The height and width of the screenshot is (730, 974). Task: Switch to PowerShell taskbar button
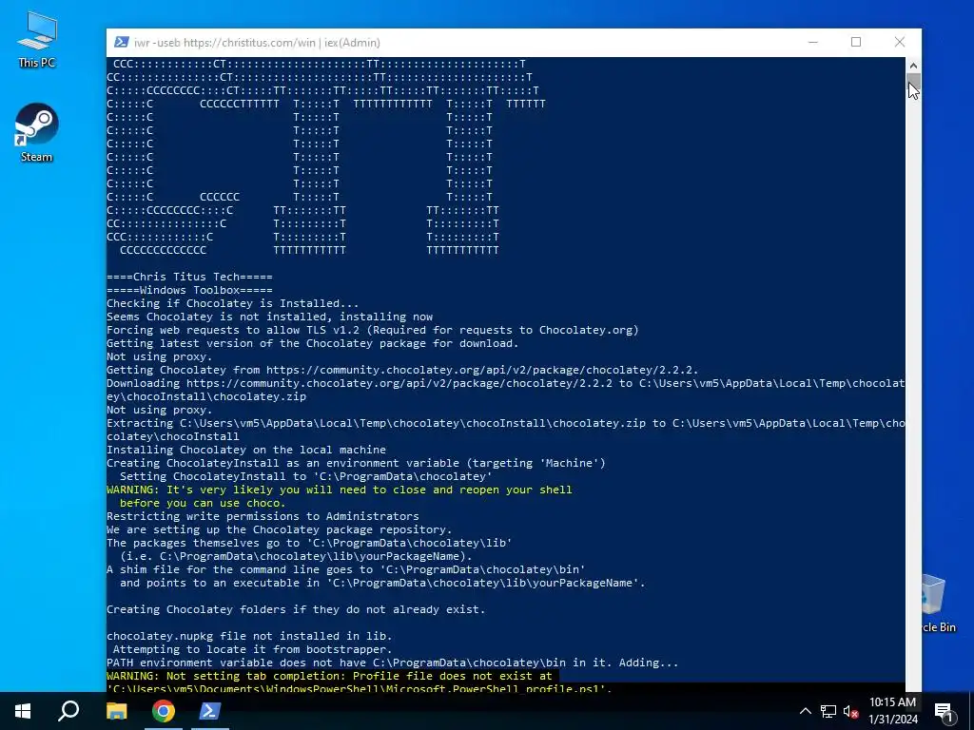point(210,711)
